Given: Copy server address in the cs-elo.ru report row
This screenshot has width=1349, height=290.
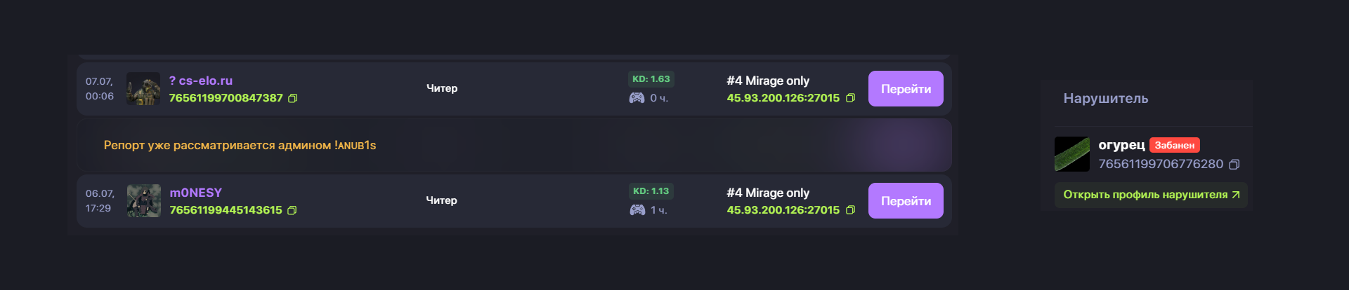Looking at the screenshot, I should click(850, 98).
